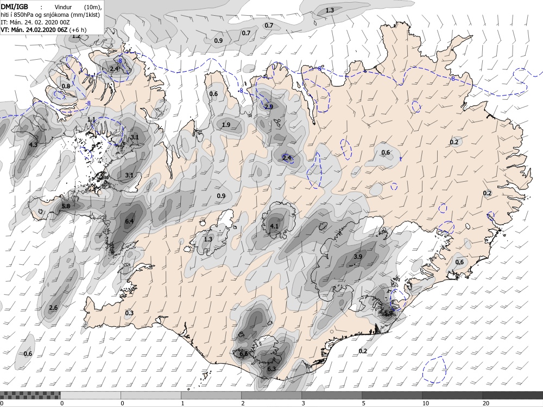The height and width of the screenshot is (407, 543).
Task: Click the 6.6 snowfall value
Action: [x=244, y=354]
